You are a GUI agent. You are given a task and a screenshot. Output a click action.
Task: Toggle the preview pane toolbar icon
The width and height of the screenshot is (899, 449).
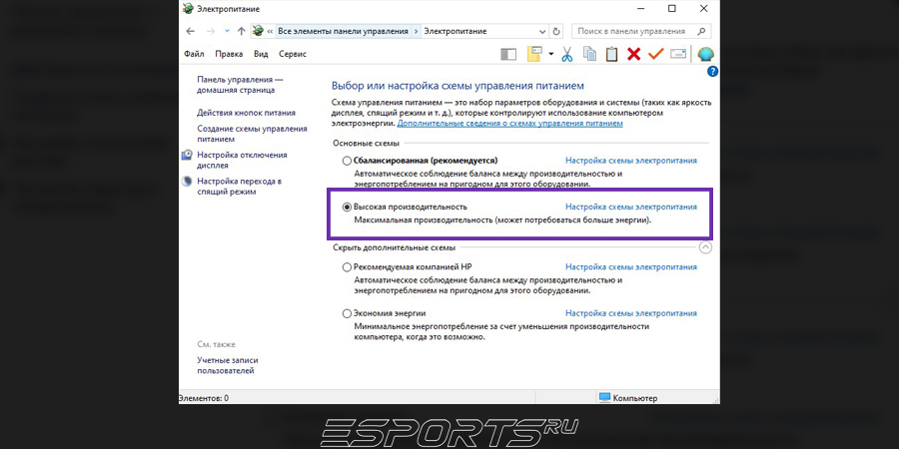click(x=508, y=55)
